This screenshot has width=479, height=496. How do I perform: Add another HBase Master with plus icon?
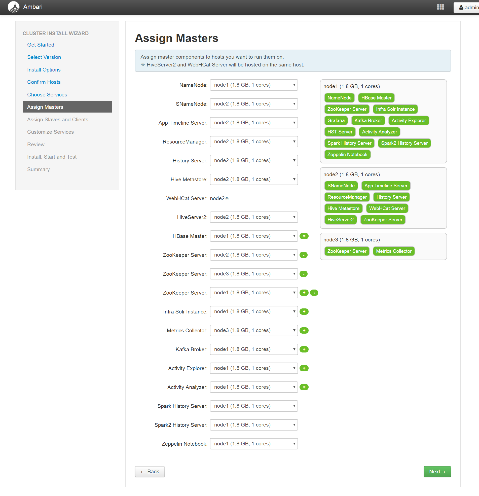point(304,236)
